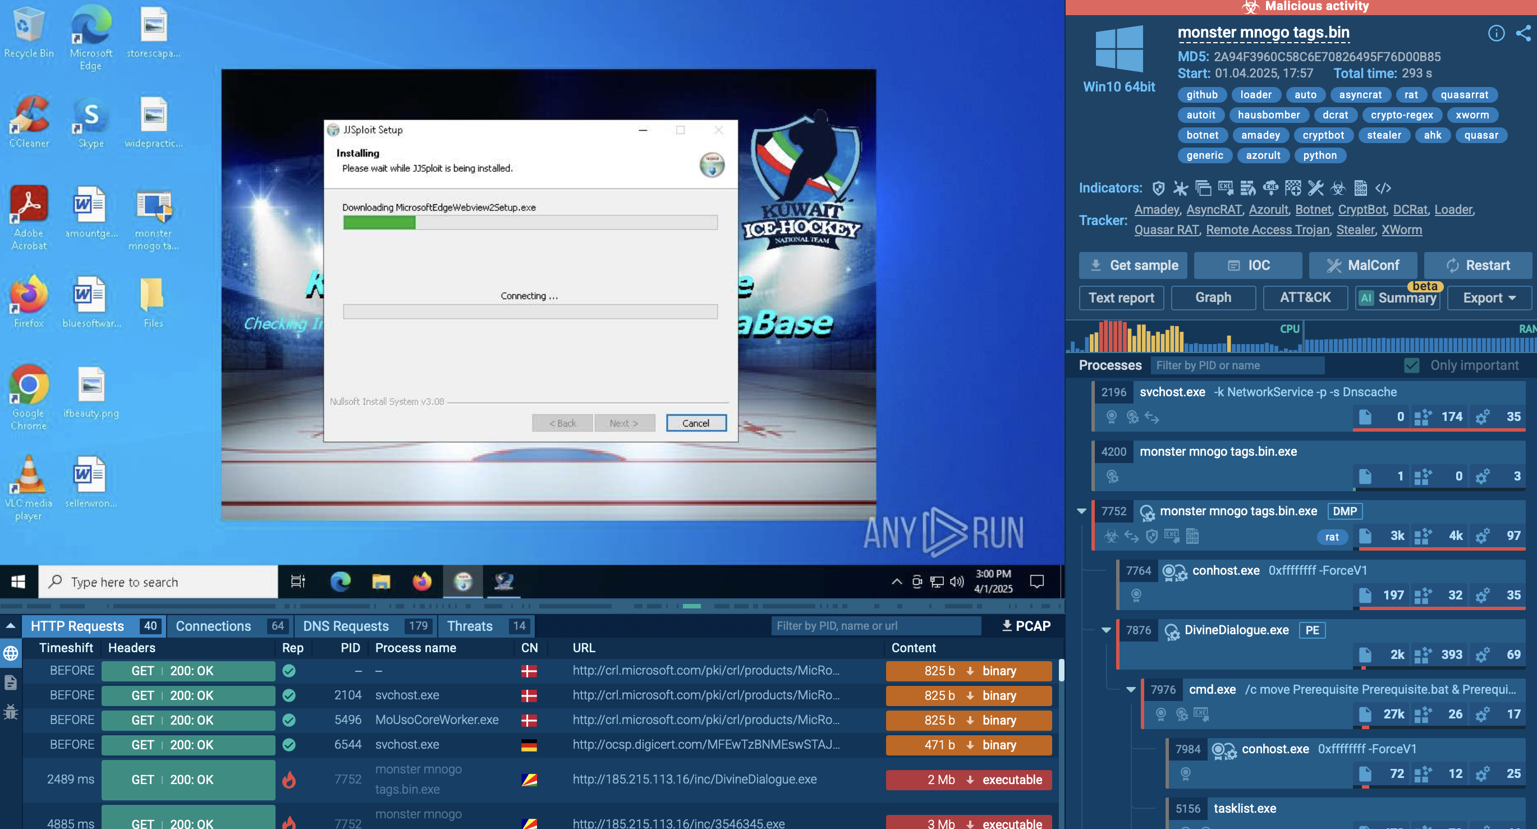The width and height of the screenshot is (1537, 829).
Task: Switch to DNS Requests tab
Action: [x=366, y=626]
